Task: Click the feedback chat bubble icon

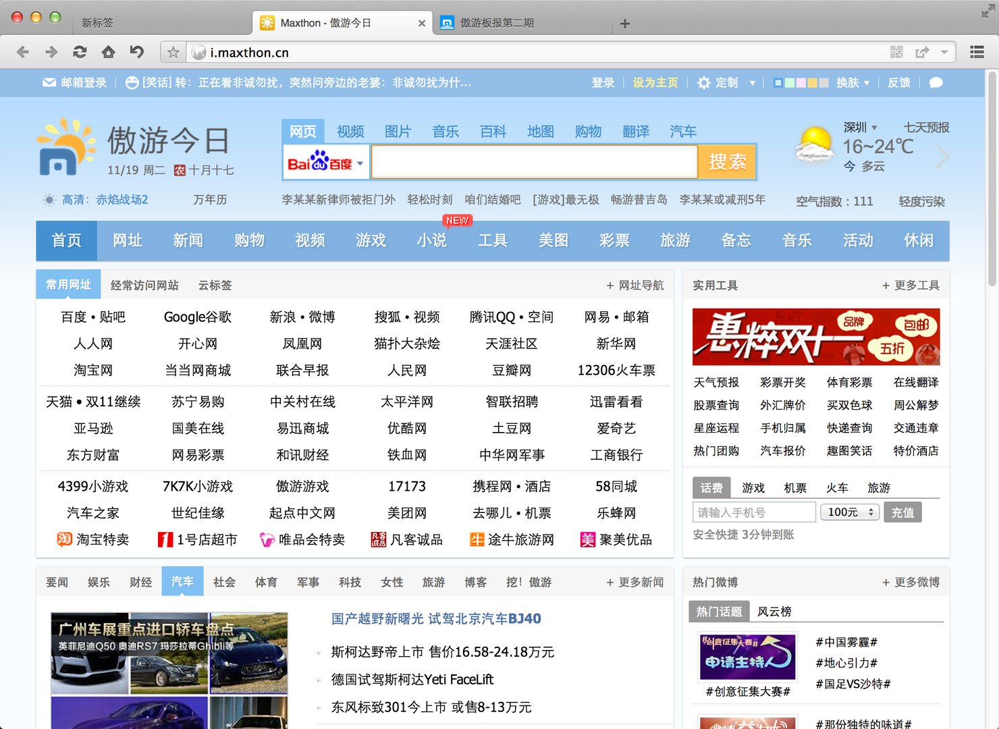Action: tap(936, 82)
